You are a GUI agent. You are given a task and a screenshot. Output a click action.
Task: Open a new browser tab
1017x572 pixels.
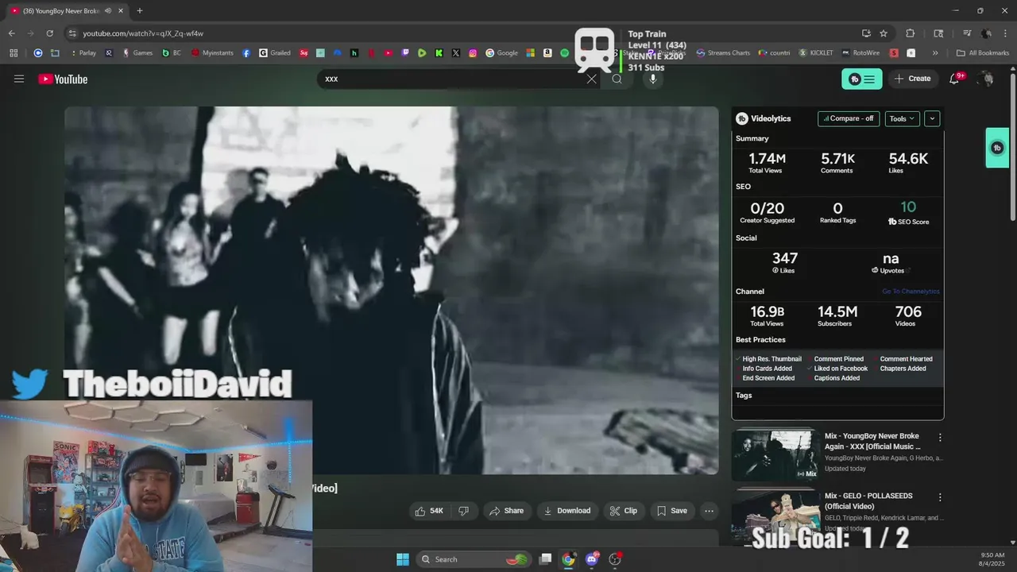pos(140,11)
